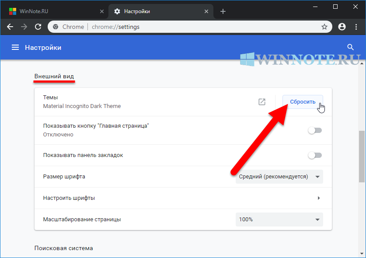Image resolution: width=366 pixels, height=258 pixels.
Task: Open the Размер шрифта dropdown
Action: [x=279, y=177]
